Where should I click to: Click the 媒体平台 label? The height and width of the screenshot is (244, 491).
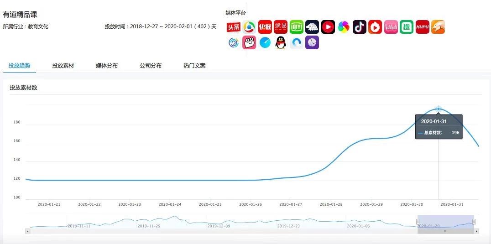236,13
